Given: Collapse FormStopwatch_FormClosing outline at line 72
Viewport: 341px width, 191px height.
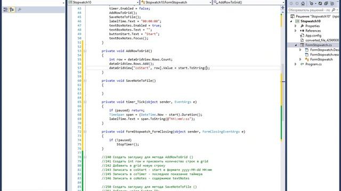Looking at the screenshot, I should point(85,132).
